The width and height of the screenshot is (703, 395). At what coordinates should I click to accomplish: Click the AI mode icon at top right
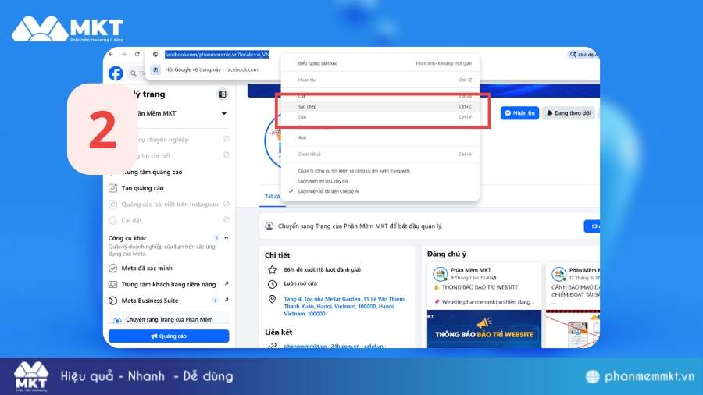pyautogui.click(x=573, y=54)
